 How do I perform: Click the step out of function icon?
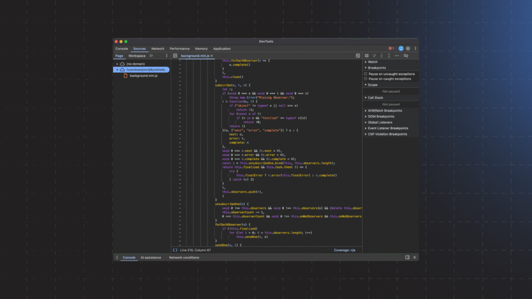tap(389, 56)
